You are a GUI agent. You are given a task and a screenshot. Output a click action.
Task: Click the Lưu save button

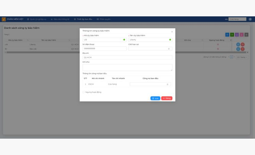point(155,98)
